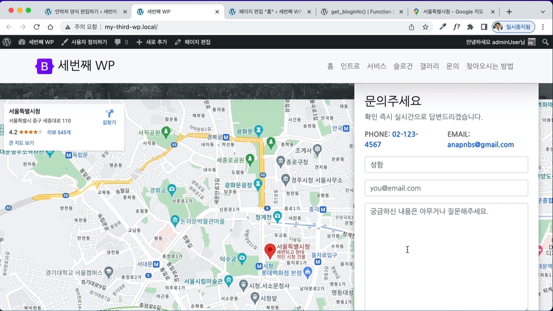The width and height of the screenshot is (553, 311).
Task: Open the WordPress logo admin menu
Action: tap(7, 42)
